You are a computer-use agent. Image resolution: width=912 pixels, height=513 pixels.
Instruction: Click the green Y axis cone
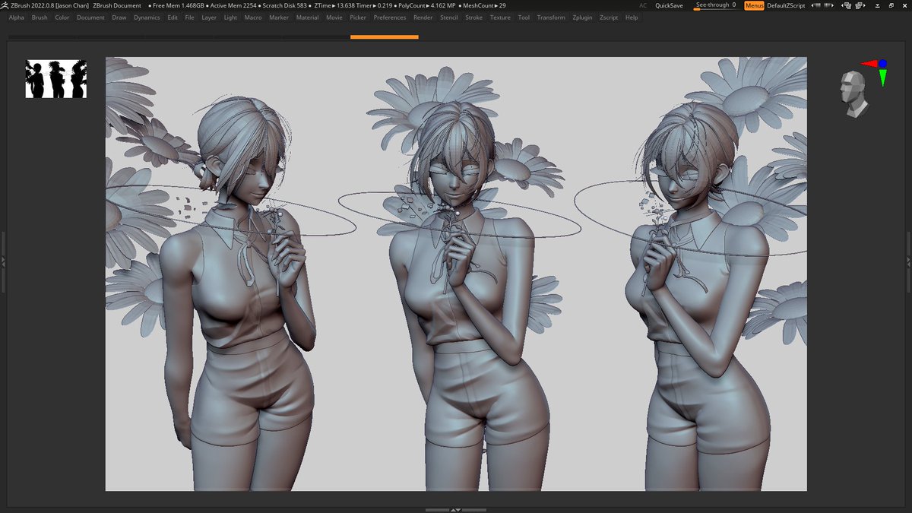coord(883,78)
